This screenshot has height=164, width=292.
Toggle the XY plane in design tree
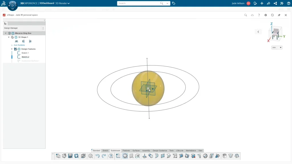pyautogui.click(x=17, y=41)
